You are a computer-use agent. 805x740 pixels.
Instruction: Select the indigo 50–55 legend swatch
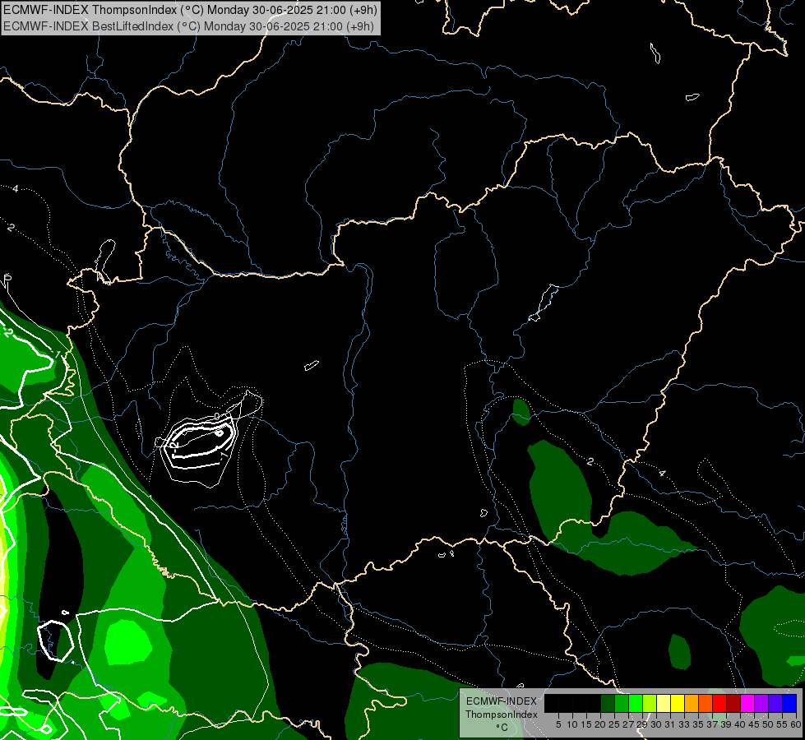(775, 703)
